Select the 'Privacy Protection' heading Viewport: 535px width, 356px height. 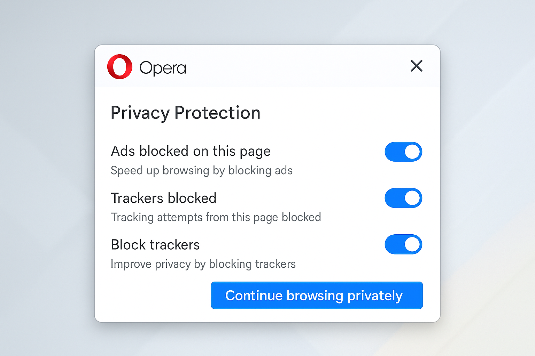coord(185,113)
